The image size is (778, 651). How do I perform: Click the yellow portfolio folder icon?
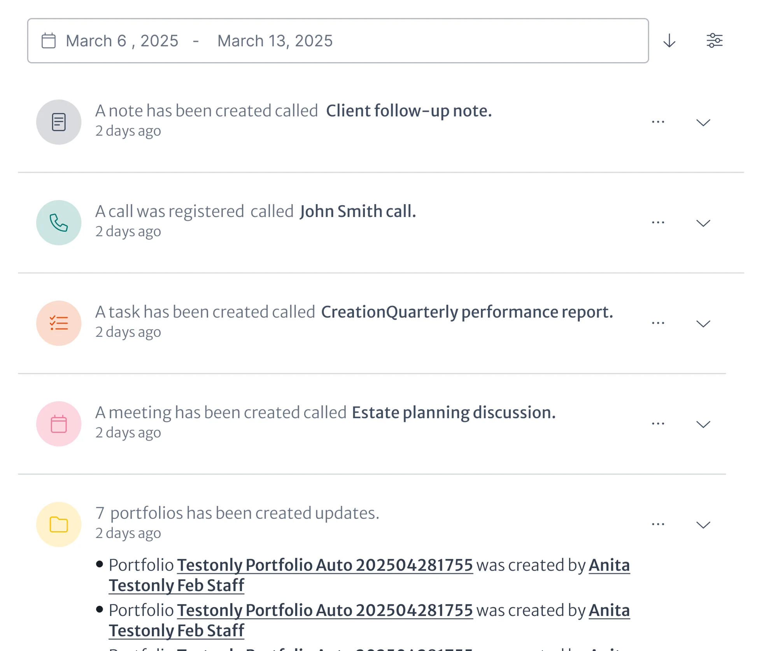pyautogui.click(x=59, y=524)
